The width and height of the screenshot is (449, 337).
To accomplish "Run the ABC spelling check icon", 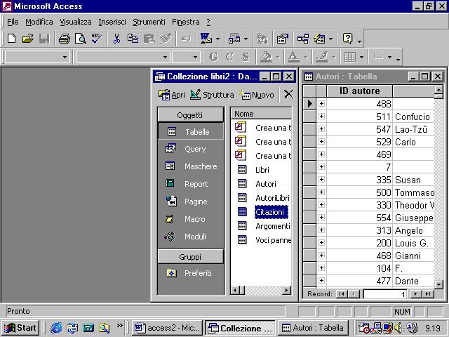I will point(97,39).
